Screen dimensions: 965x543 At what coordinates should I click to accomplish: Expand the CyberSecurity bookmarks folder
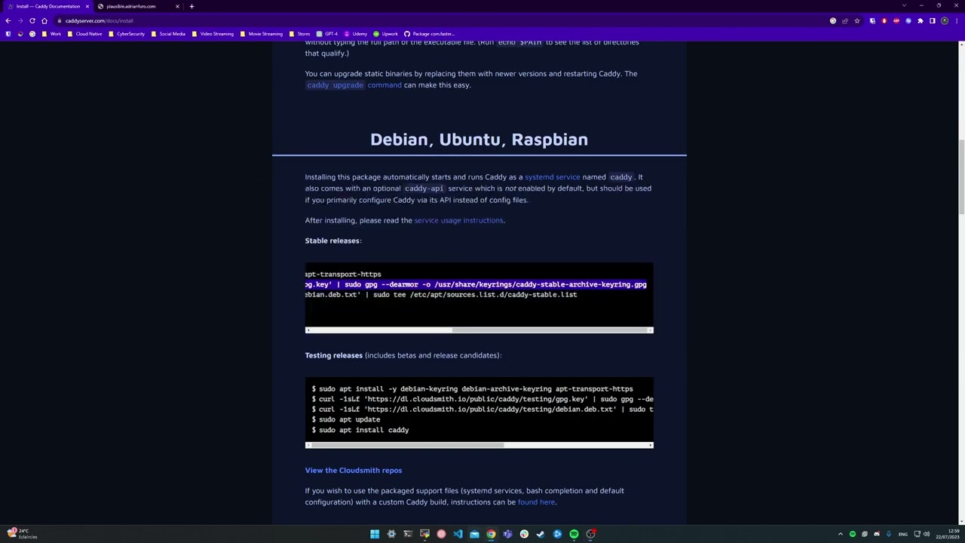point(127,34)
